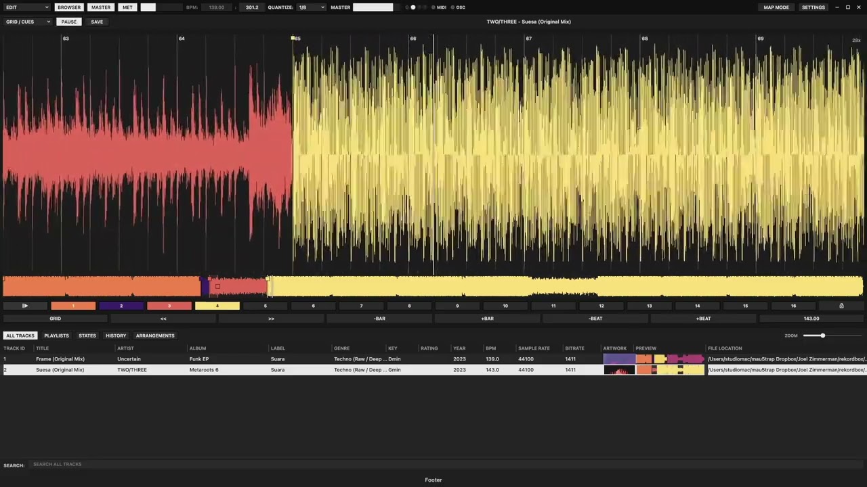Click the SAVE button
The width and height of the screenshot is (867, 487).
[x=98, y=22]
